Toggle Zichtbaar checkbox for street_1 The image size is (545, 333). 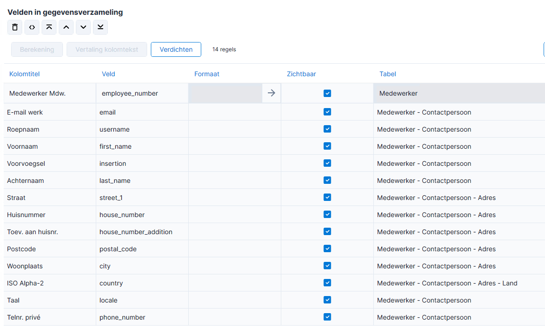point(327,197)
